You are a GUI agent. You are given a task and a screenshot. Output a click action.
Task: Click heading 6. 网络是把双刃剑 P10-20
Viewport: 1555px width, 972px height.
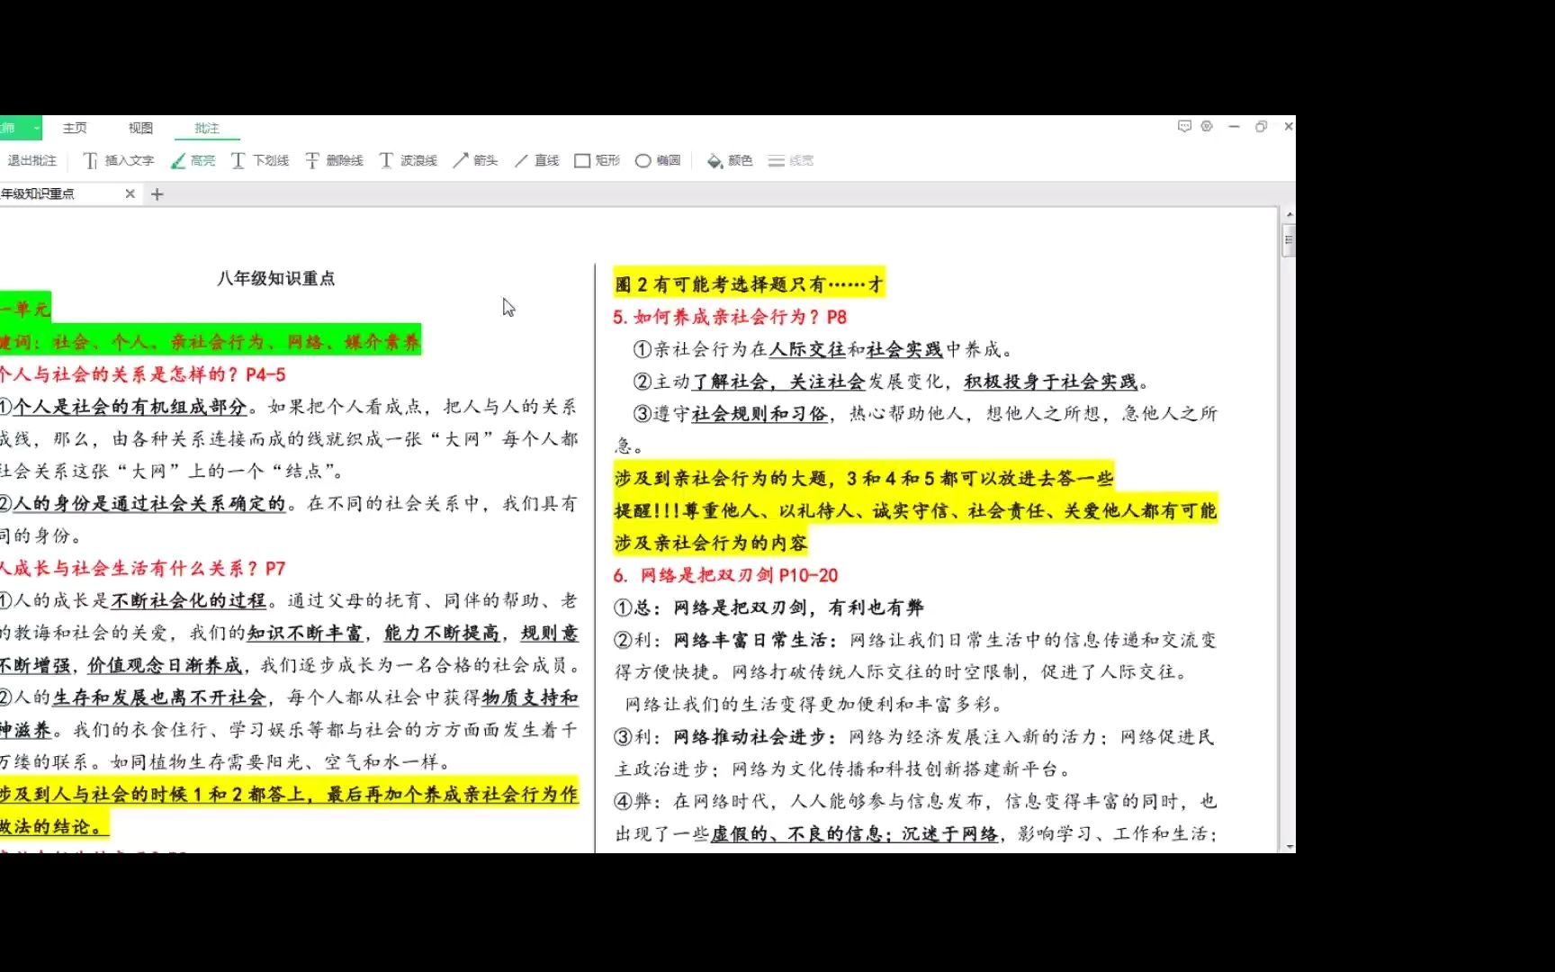725,575
